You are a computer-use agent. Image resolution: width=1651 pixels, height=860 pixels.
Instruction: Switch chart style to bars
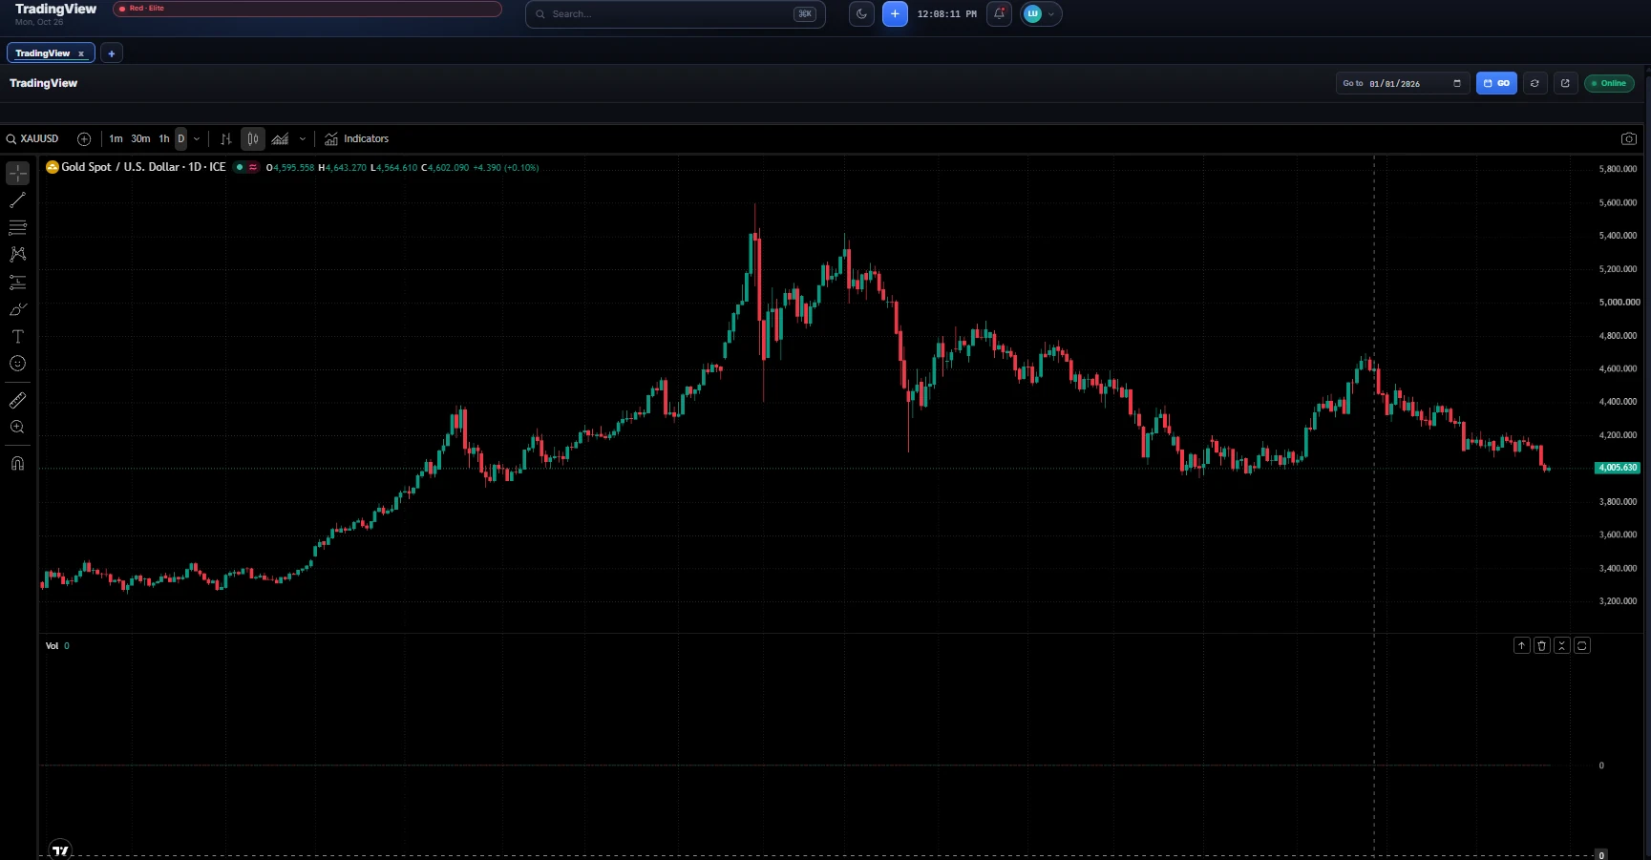226,139
